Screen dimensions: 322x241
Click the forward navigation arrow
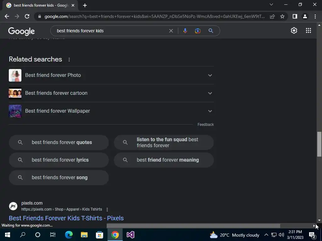point(17,16)
